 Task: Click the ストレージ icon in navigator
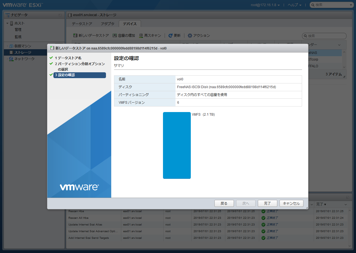click(x=11, y=53)
